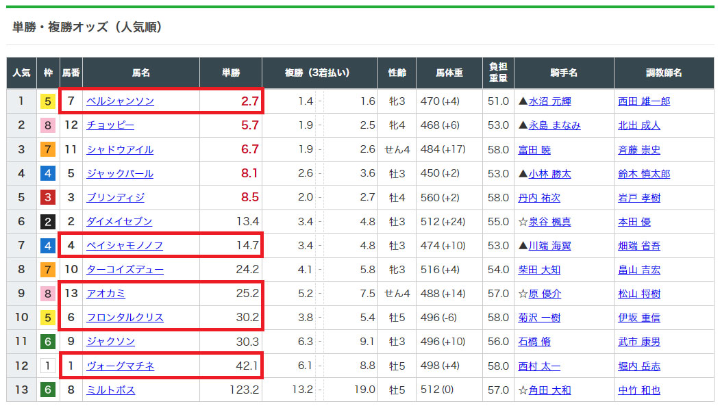720x406 pixels.
Task: Open the ミルトボス horse page
Action: pos(110,390)
